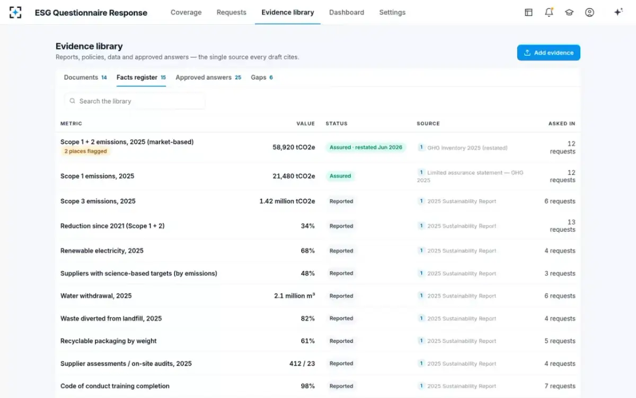Focus the Search the library field
The image size is (636, 398).
(135, 101)
